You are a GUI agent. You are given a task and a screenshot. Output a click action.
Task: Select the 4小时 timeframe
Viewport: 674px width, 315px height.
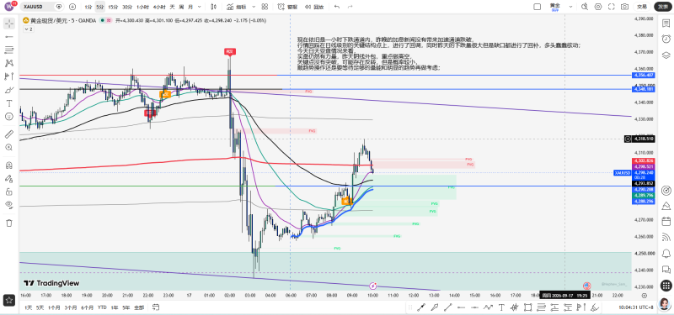(159, 7)
